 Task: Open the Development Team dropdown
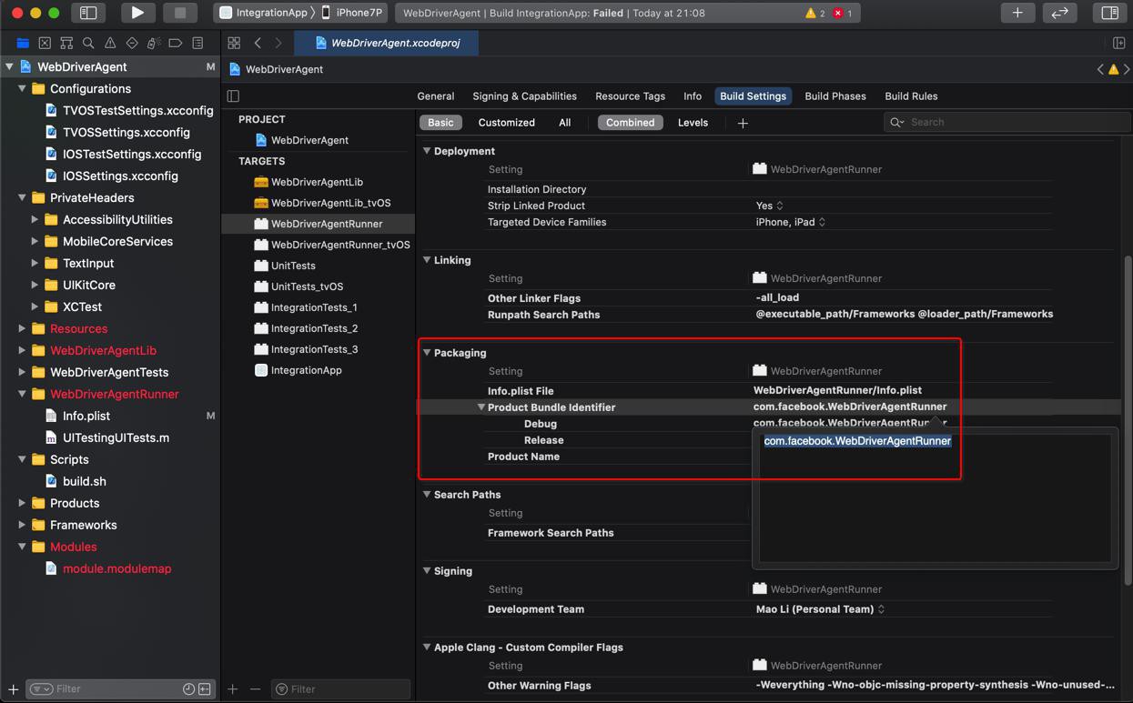(x=820, y=609)
